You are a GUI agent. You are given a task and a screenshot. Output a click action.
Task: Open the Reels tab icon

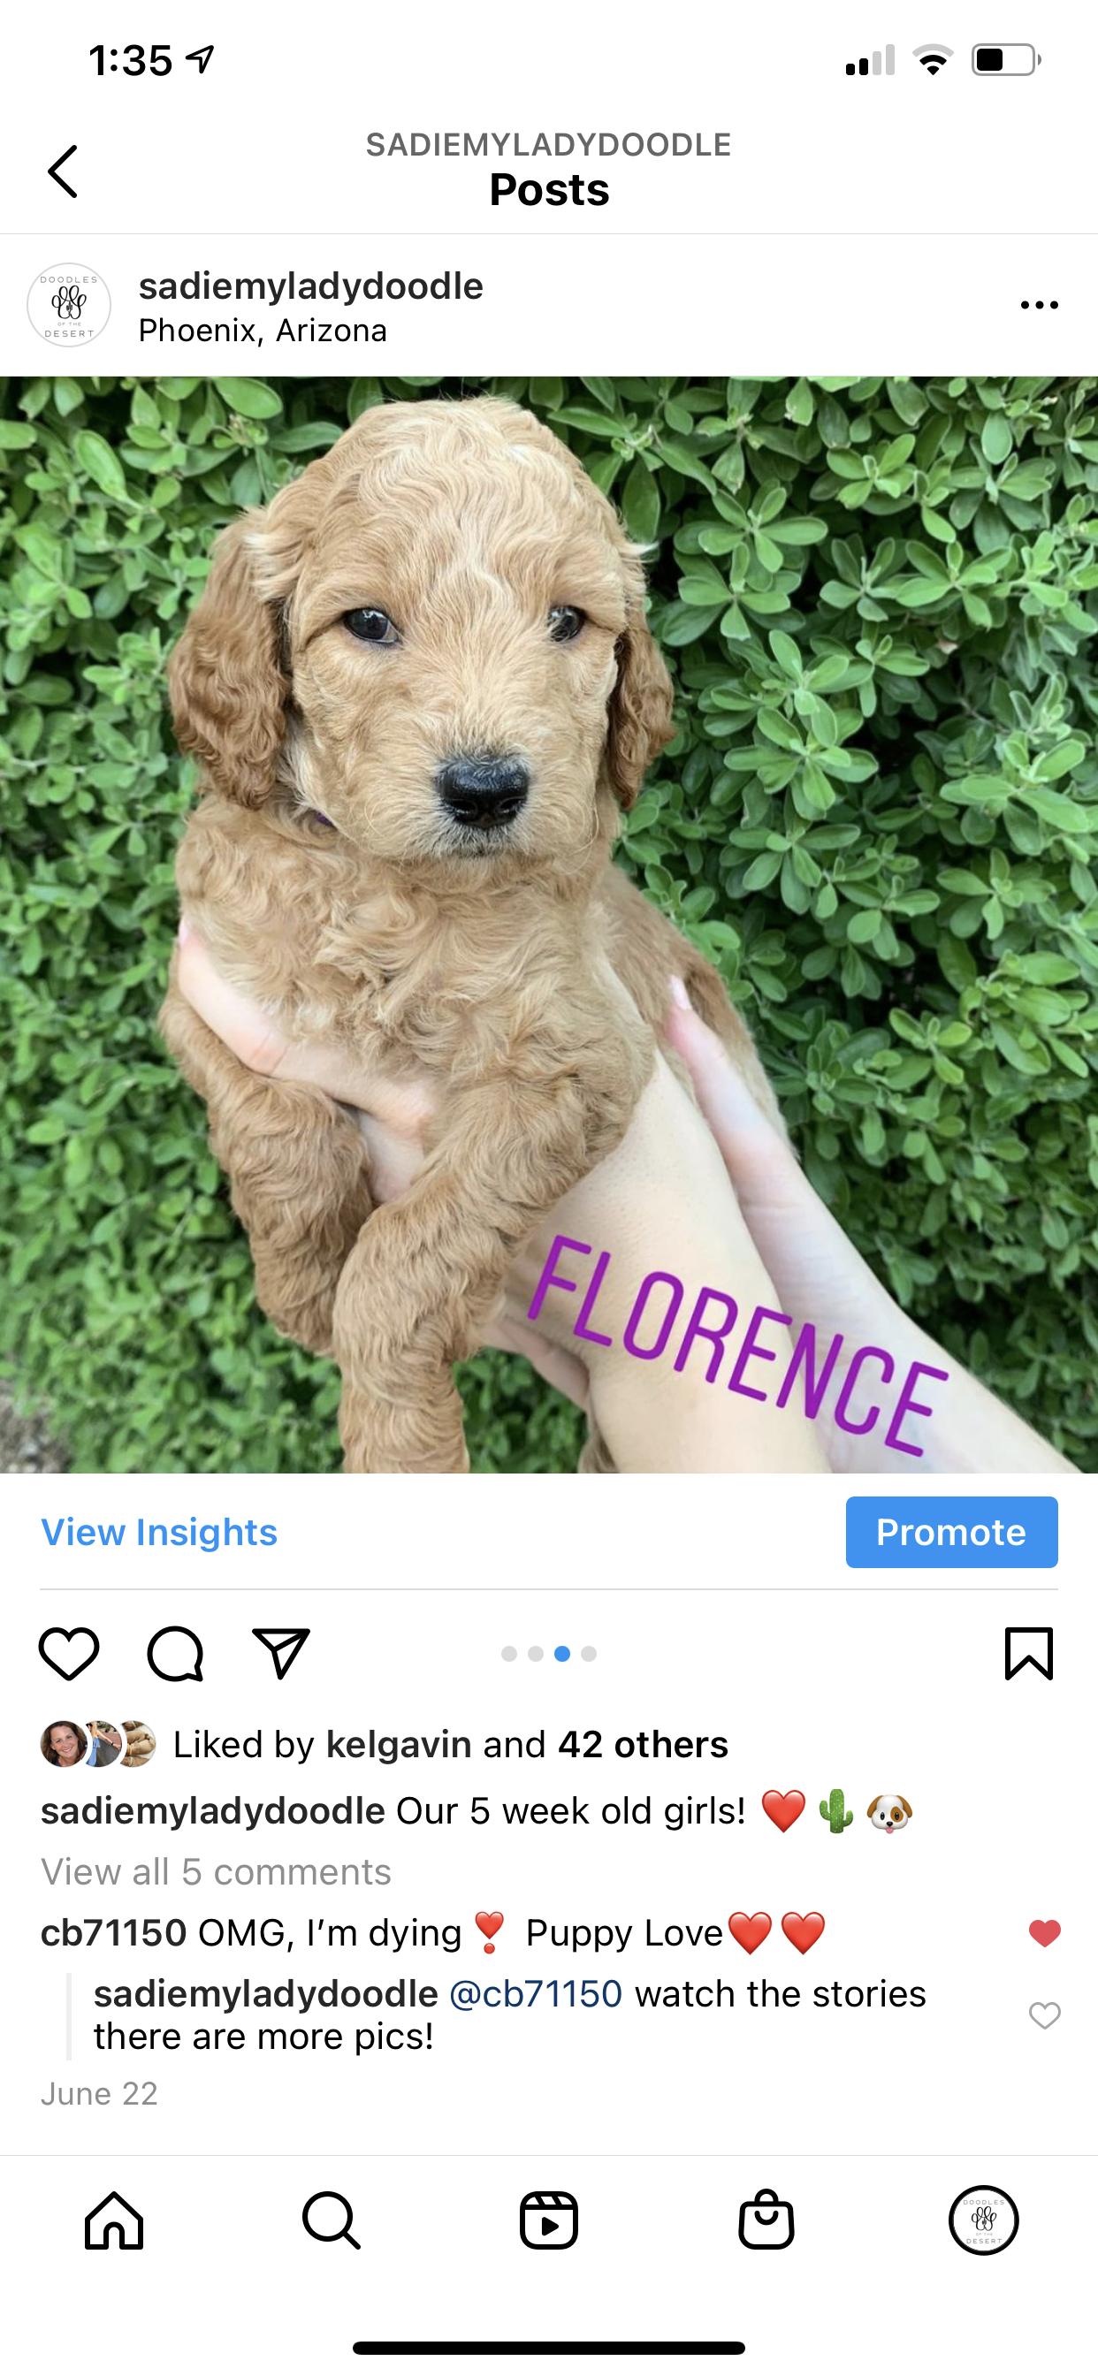(x=549, y=2220)
